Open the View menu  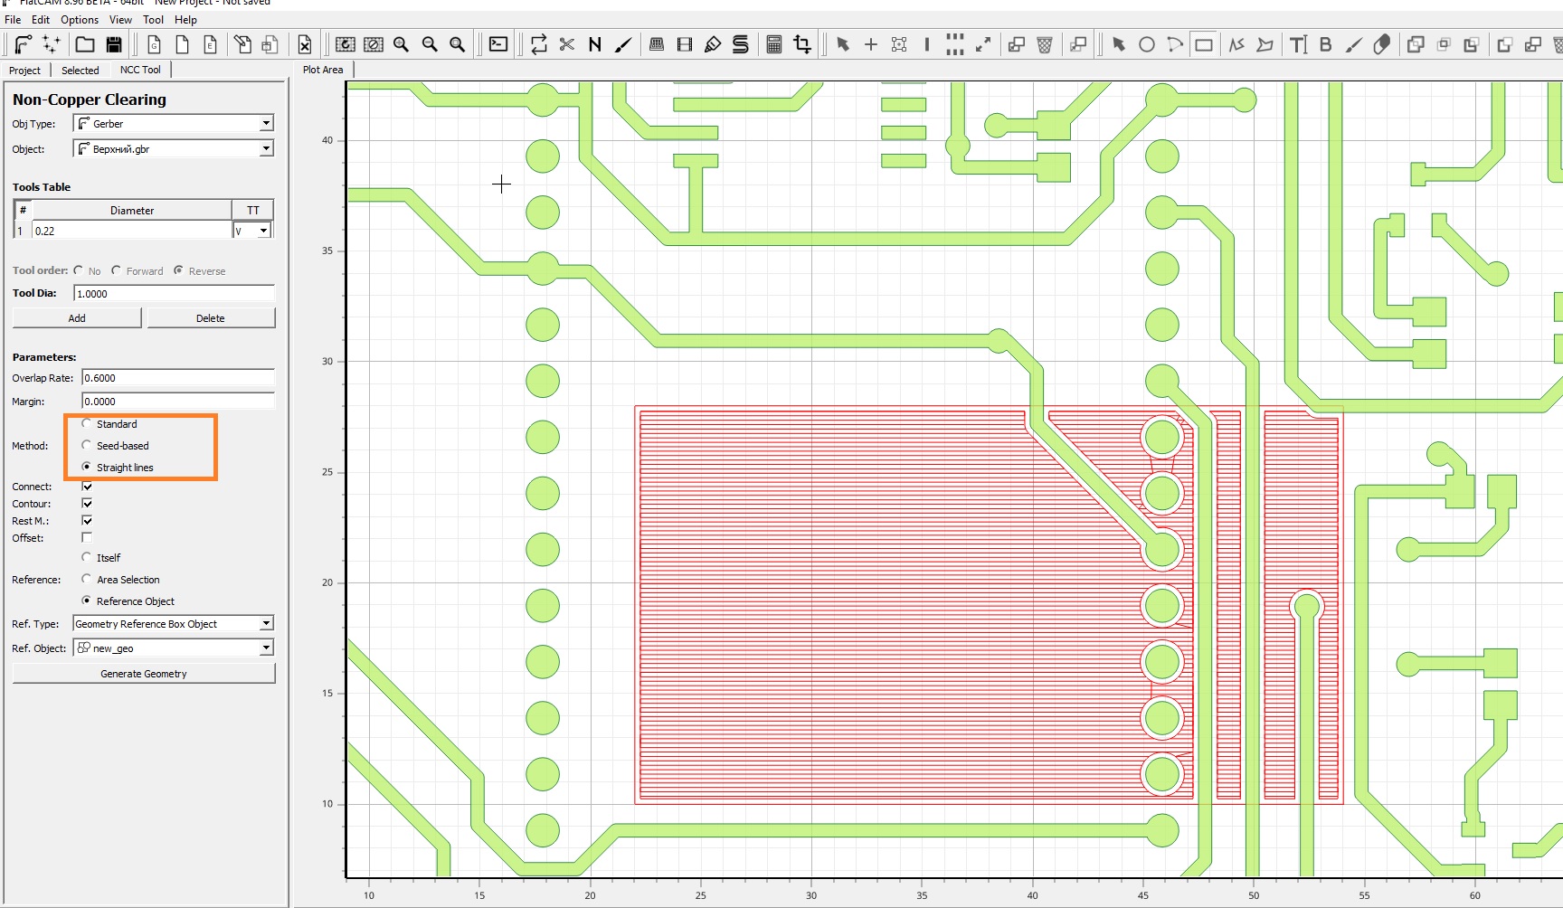[120, 19]
